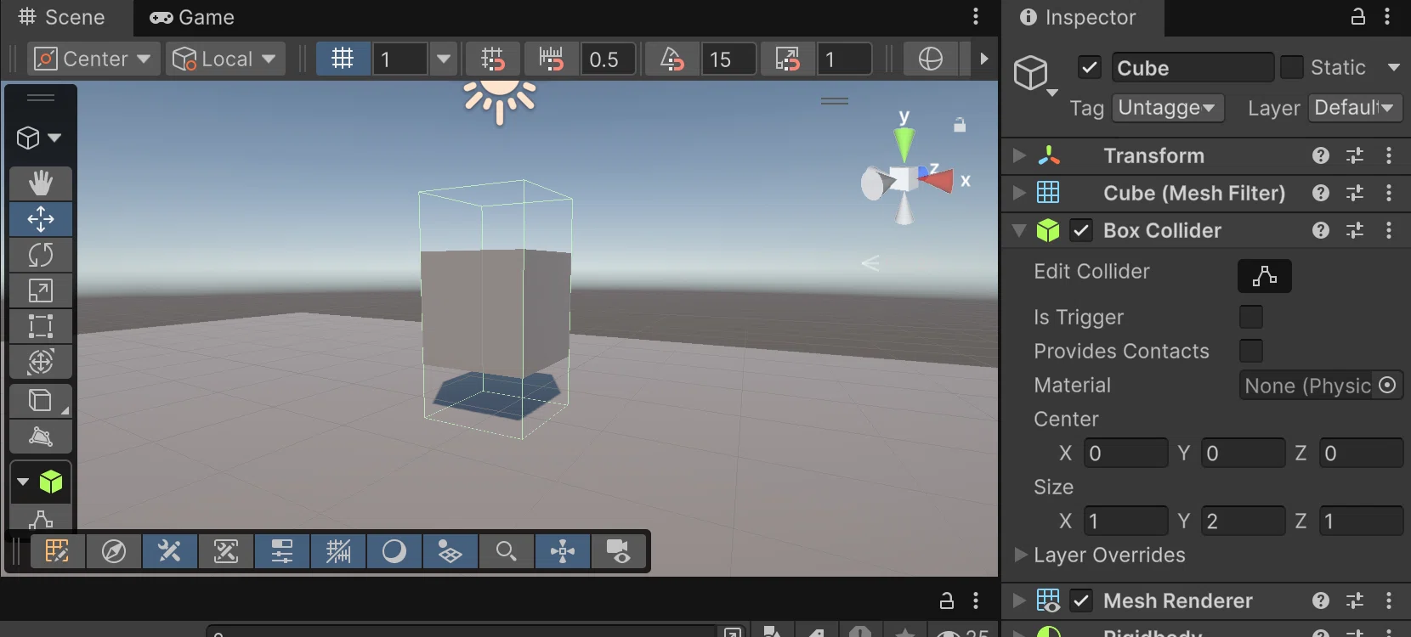Lock the Inspector panel
Viewport: 1411px width, 637px height.
pos(1358,17)
